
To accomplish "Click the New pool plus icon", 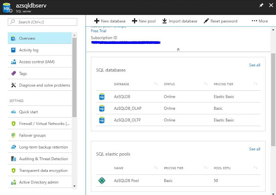I will pos(135,21).
